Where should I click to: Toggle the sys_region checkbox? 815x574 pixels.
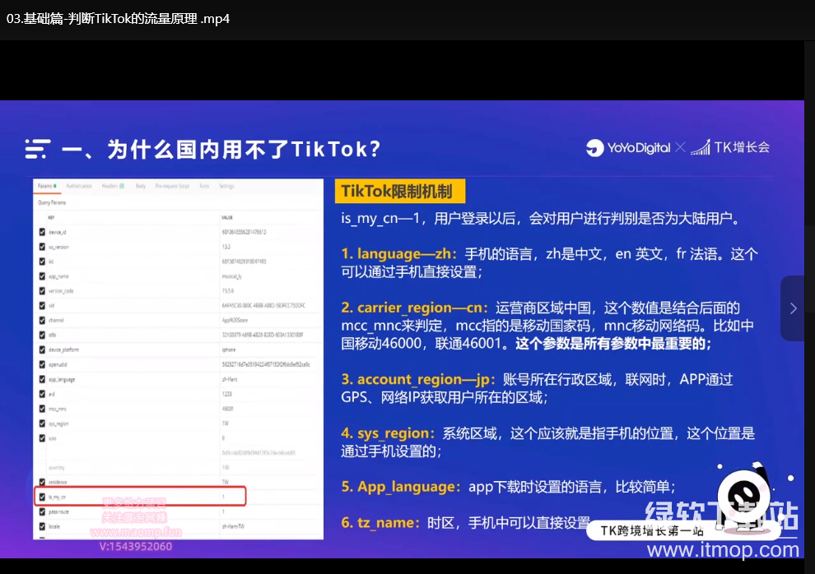pos(42,424)
